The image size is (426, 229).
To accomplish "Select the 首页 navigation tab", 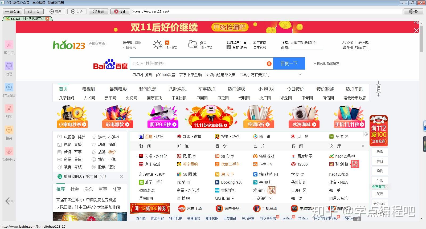I will click(63, 89).
